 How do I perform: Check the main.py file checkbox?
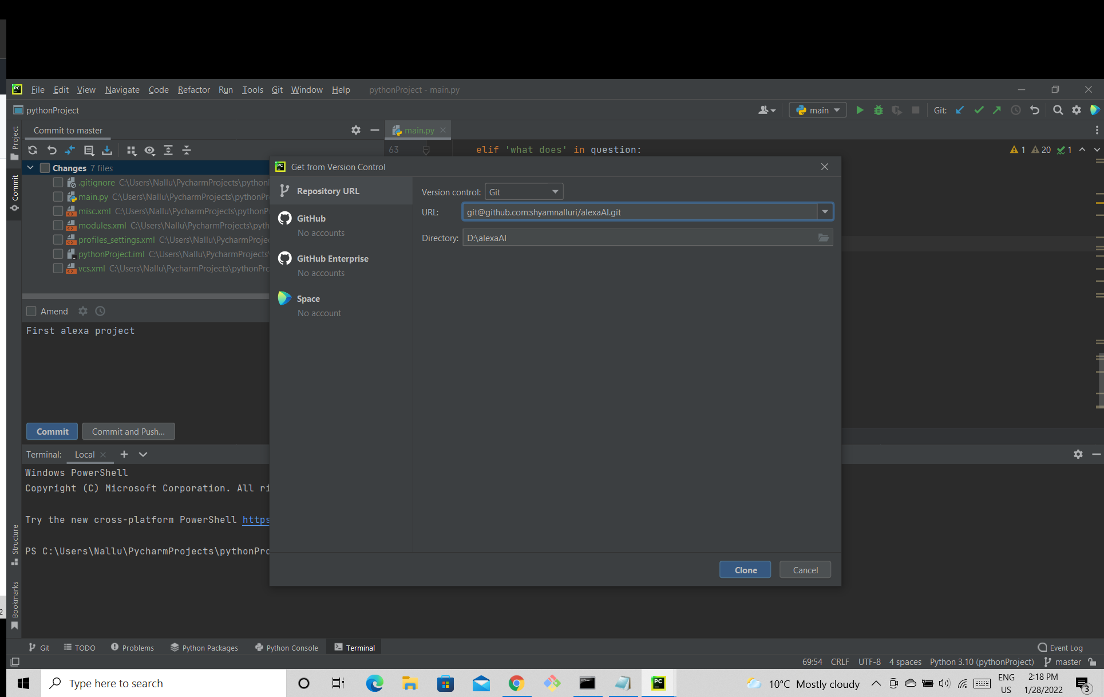coord(58,196)
